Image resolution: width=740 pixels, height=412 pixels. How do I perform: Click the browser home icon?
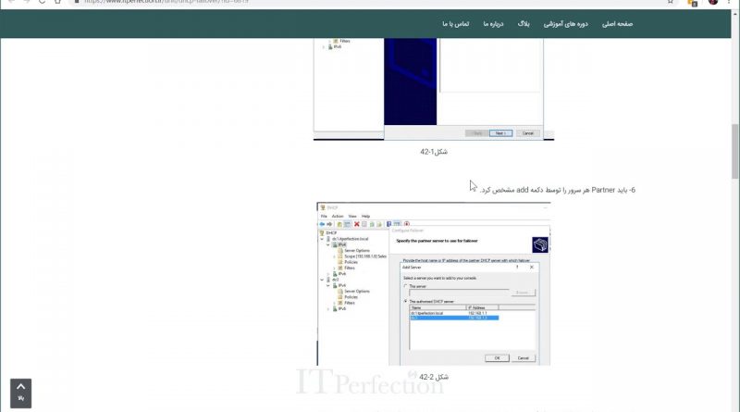tap(57, 2)
